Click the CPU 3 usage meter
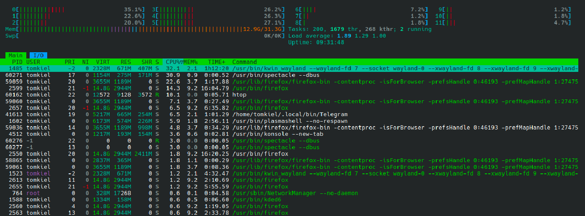The width and height of the screenshot is (585, 216). click(x=218, y=9)
